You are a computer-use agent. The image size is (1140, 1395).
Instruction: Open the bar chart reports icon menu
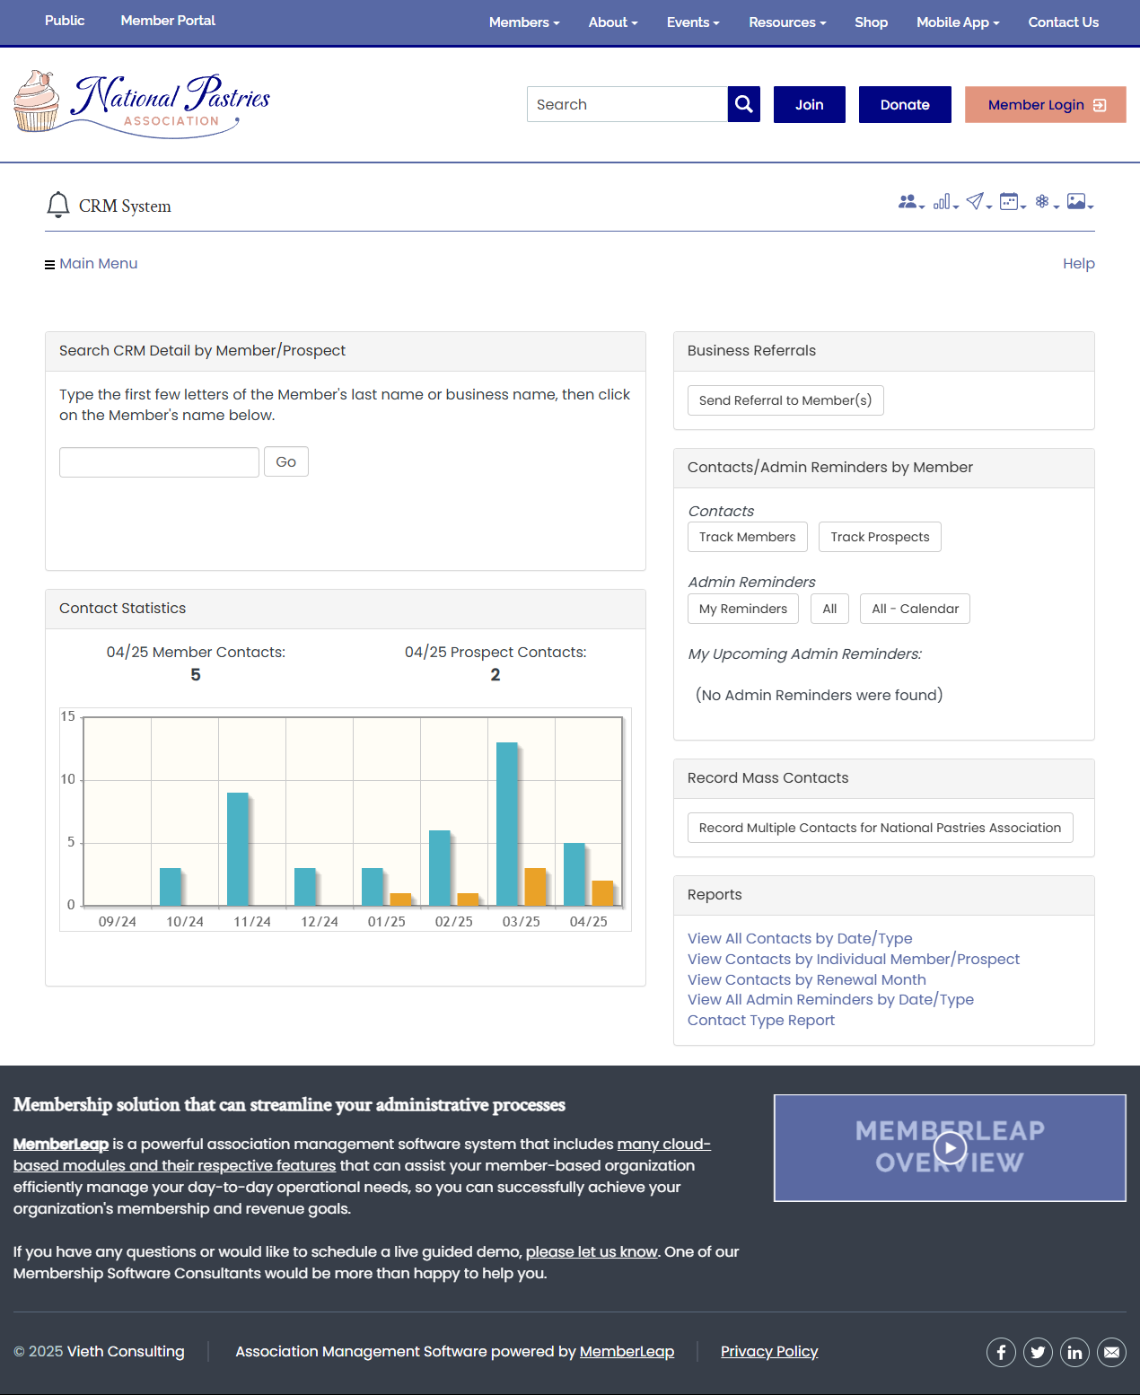pos(945,202)
